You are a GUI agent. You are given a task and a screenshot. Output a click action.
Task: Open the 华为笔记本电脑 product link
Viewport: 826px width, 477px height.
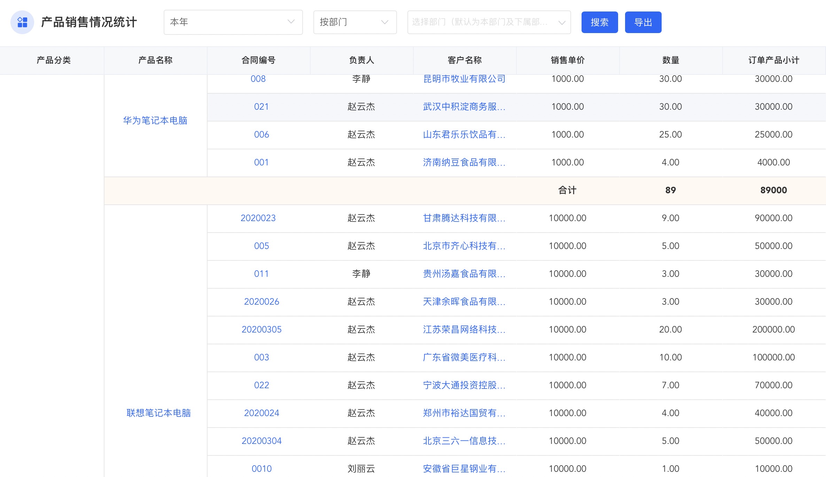click(155, 120)
